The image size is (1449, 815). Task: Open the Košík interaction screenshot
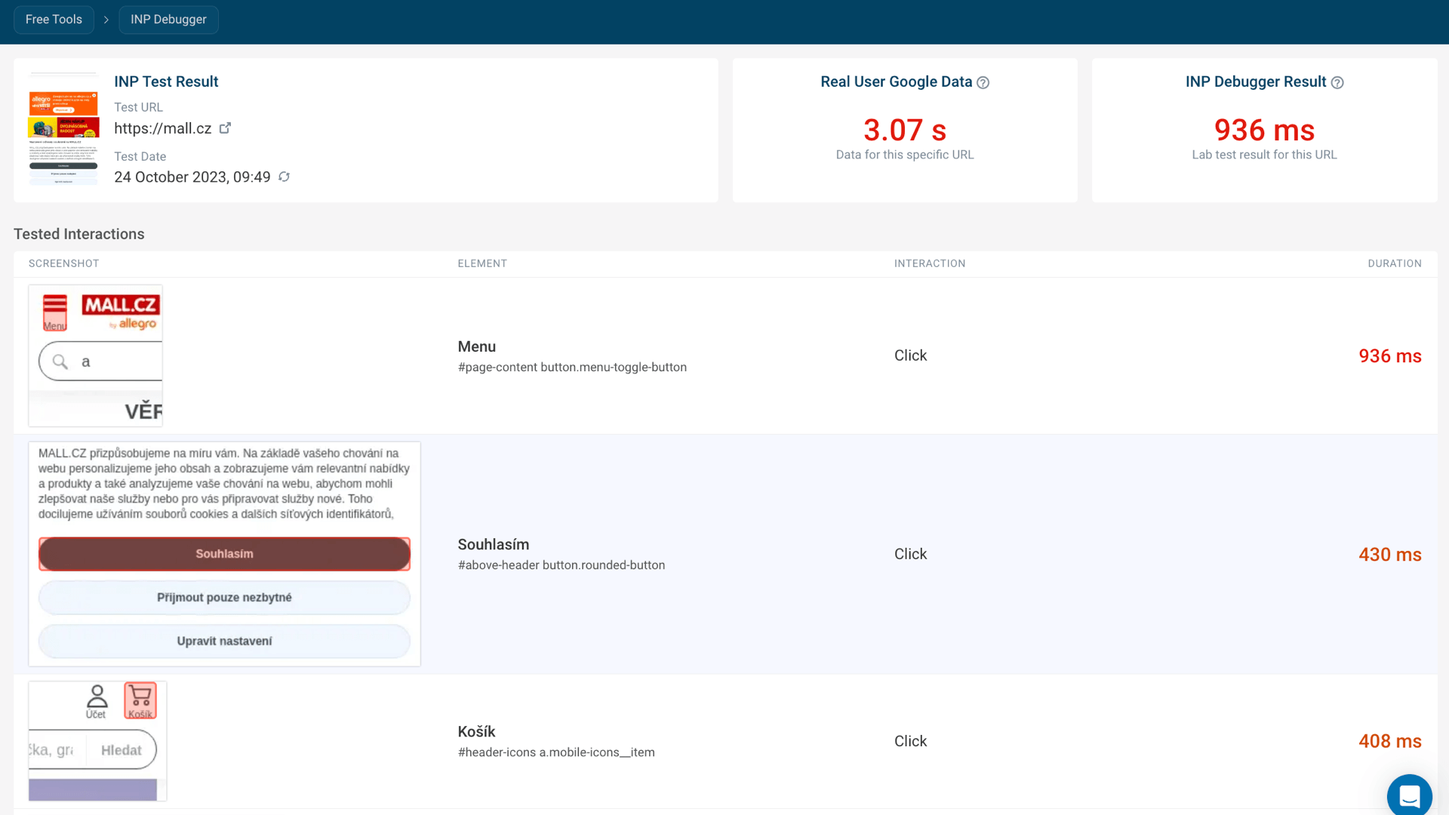[x=97, y=740]
